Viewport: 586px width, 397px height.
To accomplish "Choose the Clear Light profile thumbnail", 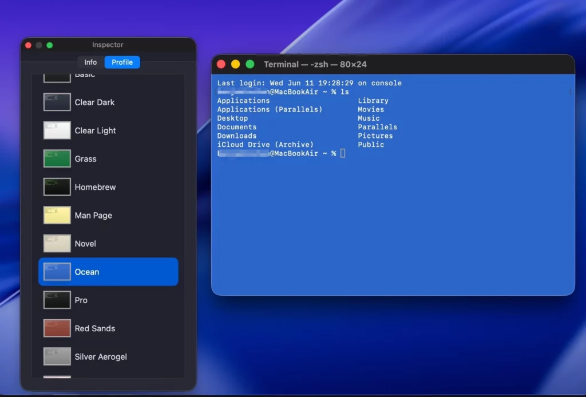I will pyautogui.click(x=57, y=130).
